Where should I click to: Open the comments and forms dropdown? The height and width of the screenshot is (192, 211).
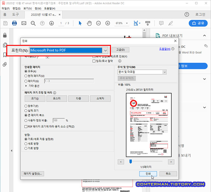click(142, 72)
